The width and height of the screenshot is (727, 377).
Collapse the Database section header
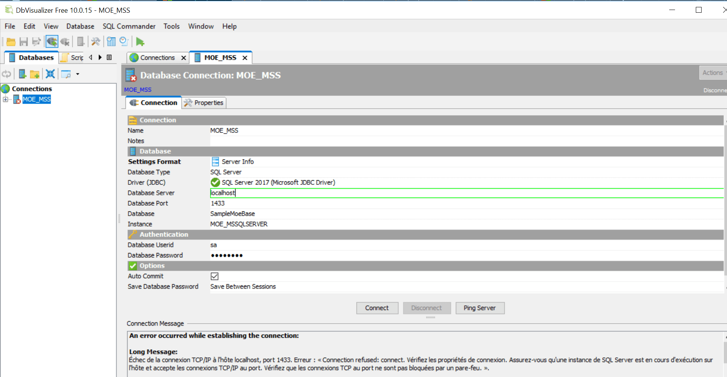tap(425, 151)
